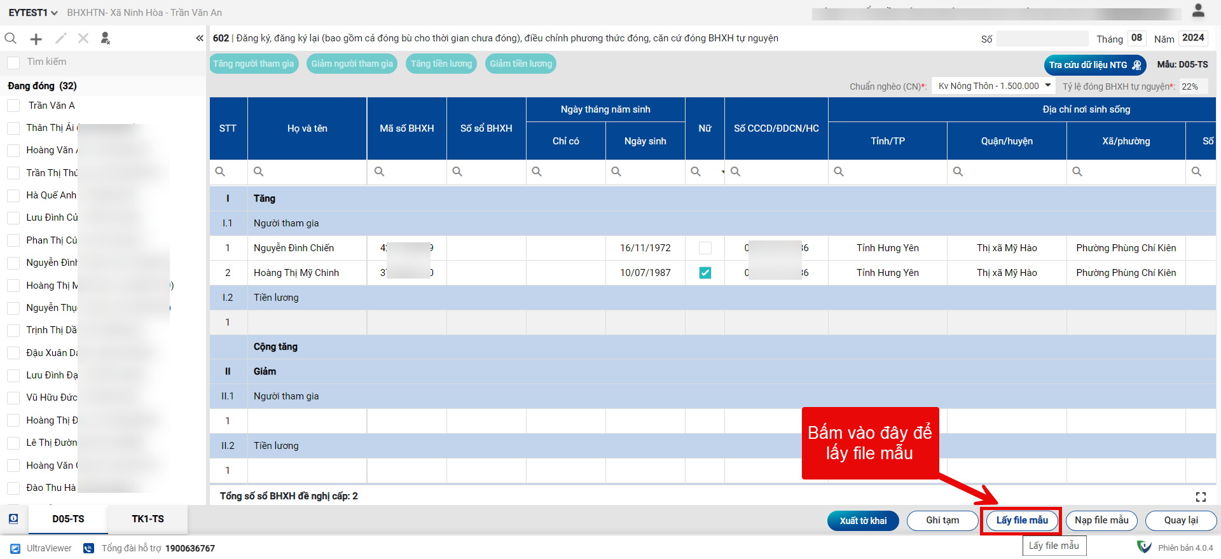Click the Xuất tờ khai button
The image size is (1221, 559).
tap(863, 521)
